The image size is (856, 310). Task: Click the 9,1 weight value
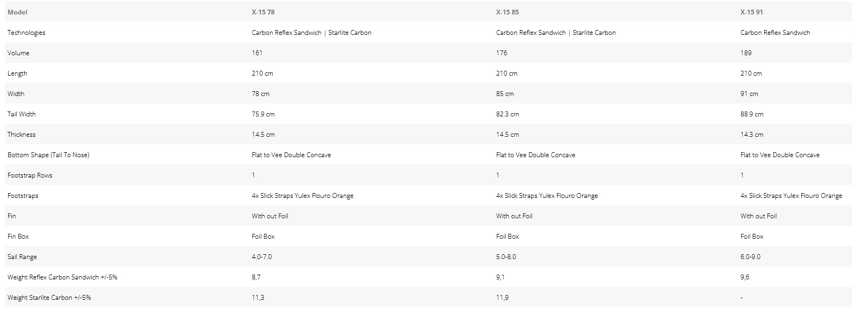click(x=500, y=277)
